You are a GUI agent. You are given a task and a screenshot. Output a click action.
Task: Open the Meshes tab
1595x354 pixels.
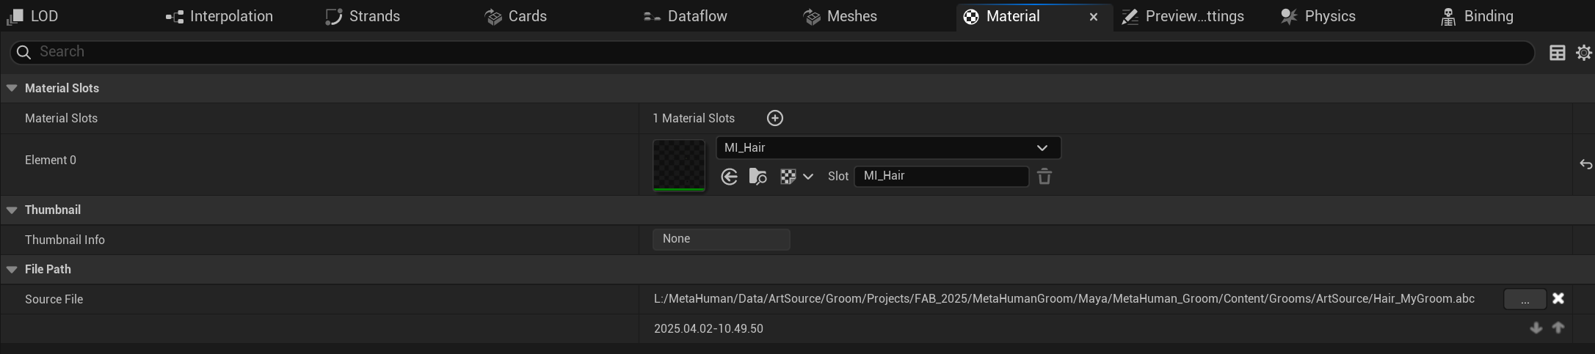841,16
